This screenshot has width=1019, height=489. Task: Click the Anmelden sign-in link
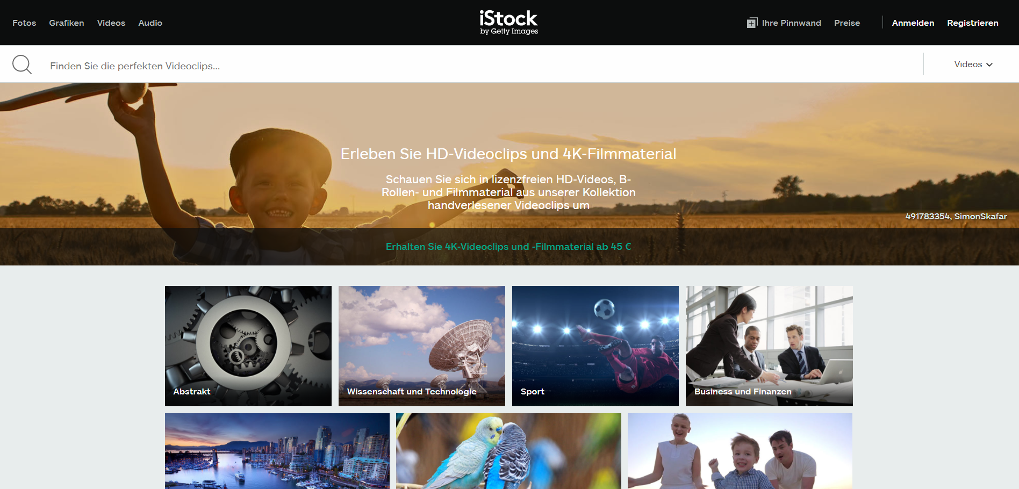(913, 23)
